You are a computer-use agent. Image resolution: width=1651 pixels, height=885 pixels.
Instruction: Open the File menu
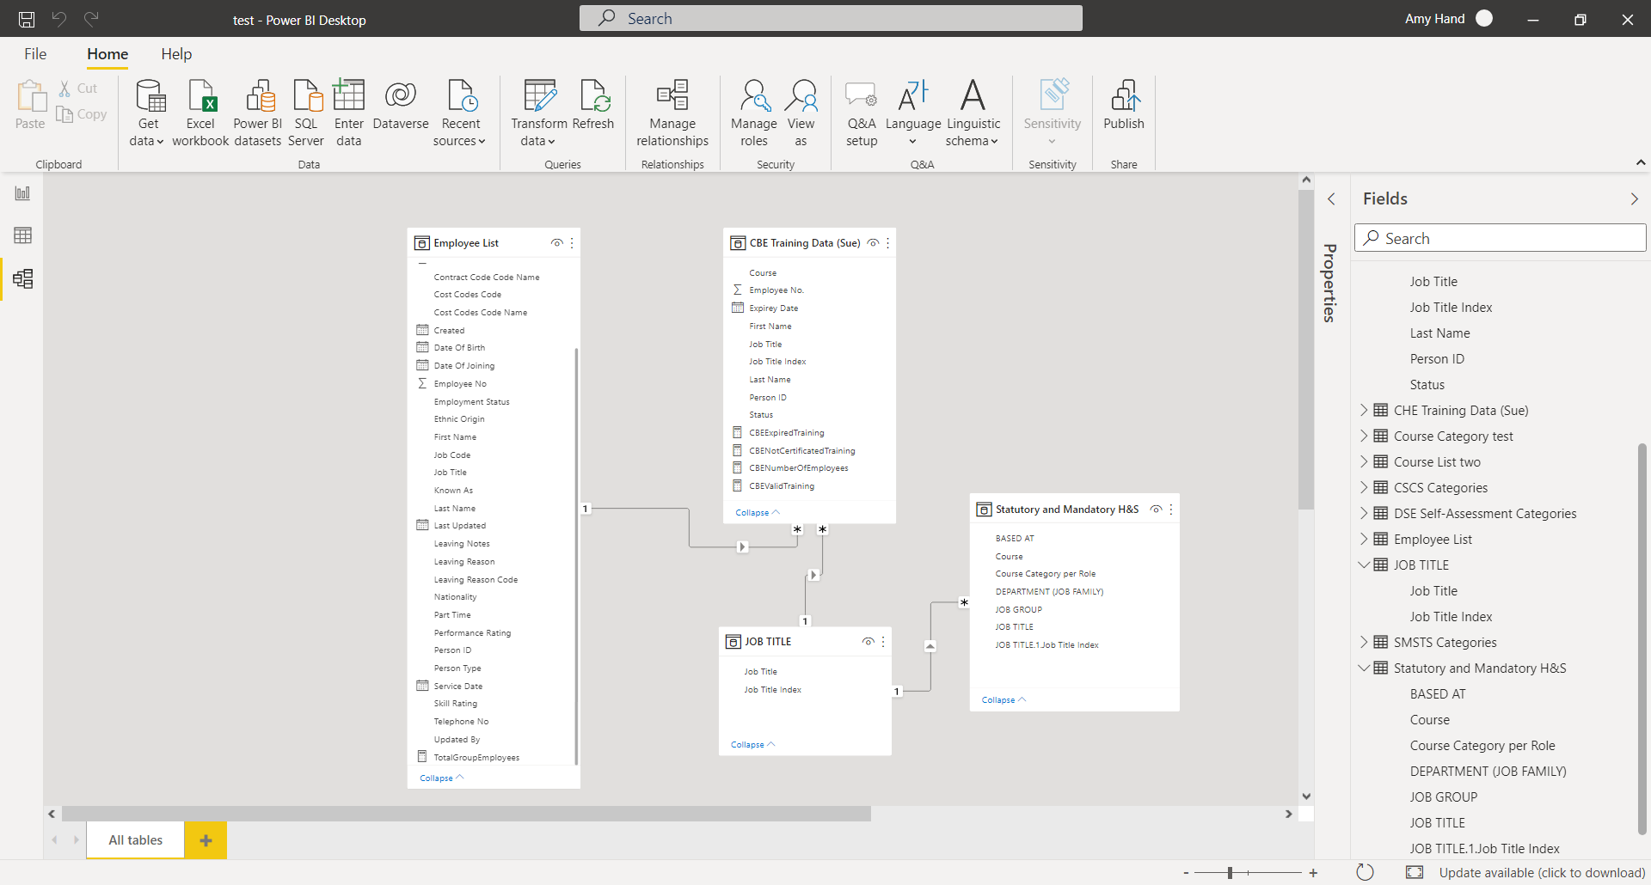tap(35, 54)
